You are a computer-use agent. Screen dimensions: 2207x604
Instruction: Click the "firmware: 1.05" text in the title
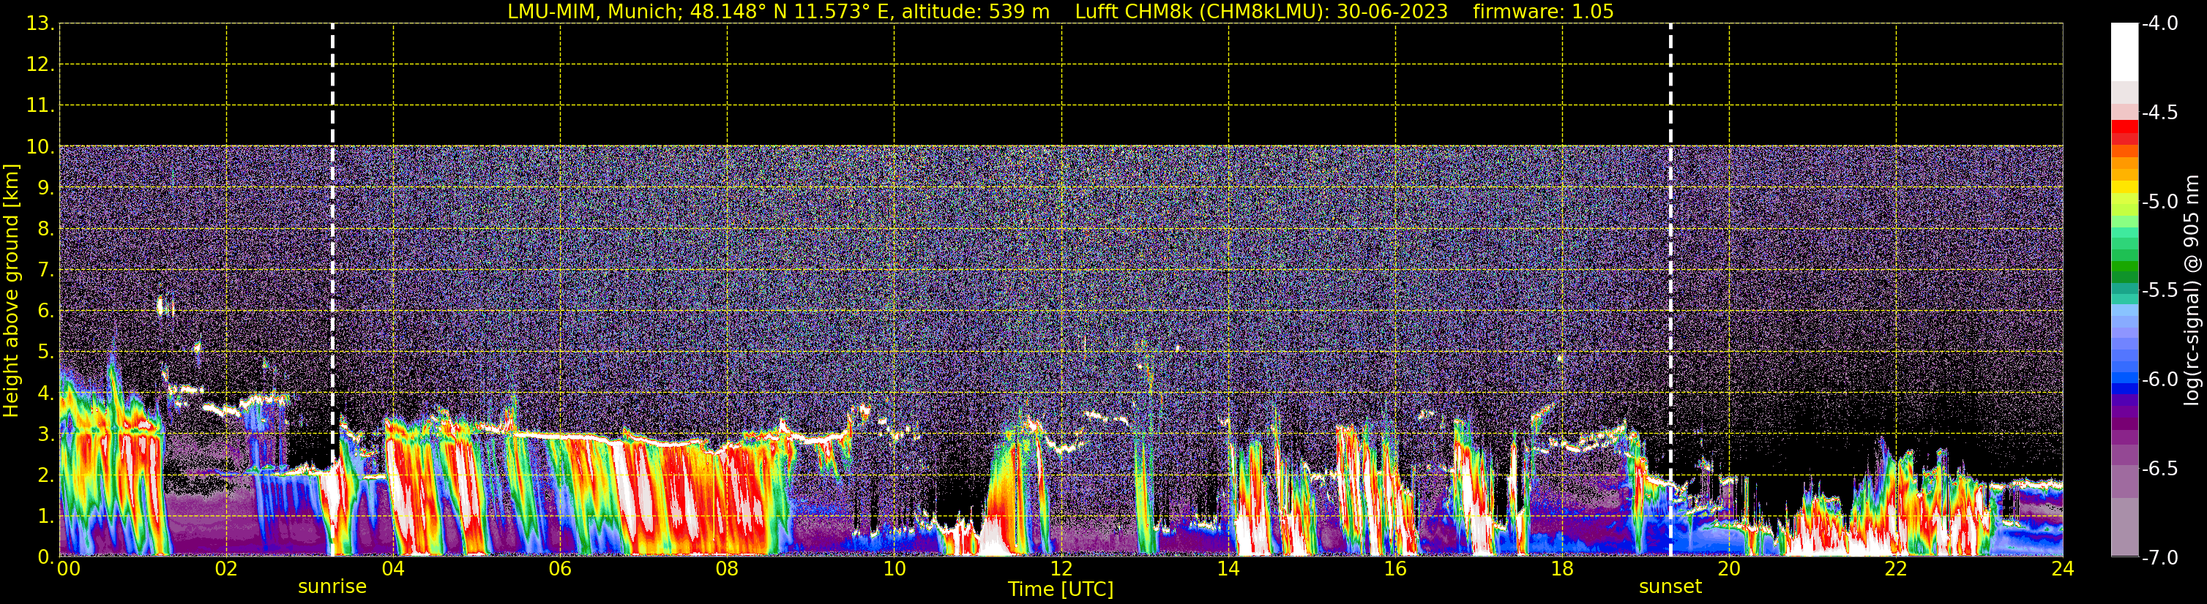pos(1543,12)
